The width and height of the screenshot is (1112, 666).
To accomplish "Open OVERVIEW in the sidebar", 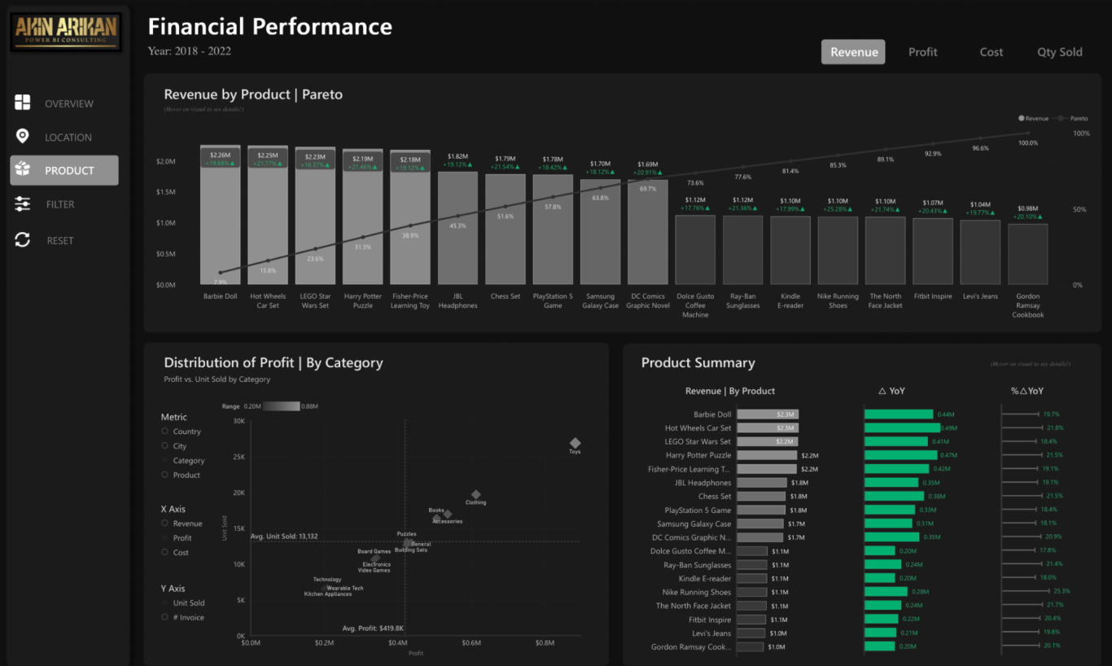I will point(69,103).
